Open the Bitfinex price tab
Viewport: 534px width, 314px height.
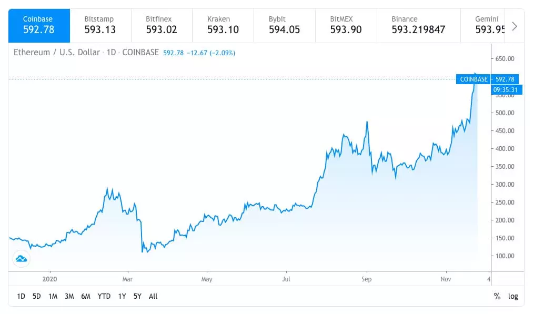(x=162, y=25)
